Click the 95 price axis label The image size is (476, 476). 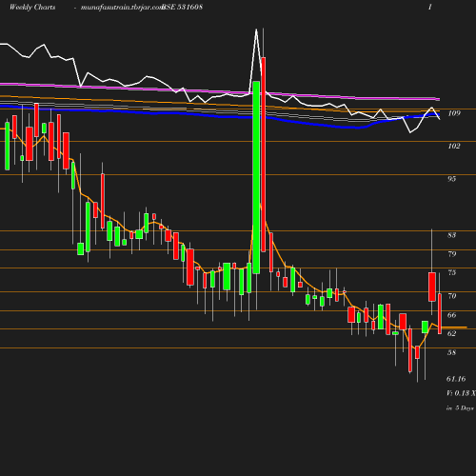pyautogui.click(x=451, y=179)
